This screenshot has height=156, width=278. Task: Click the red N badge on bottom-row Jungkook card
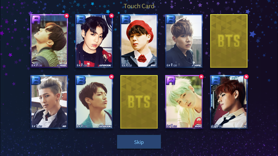point(111,77)
